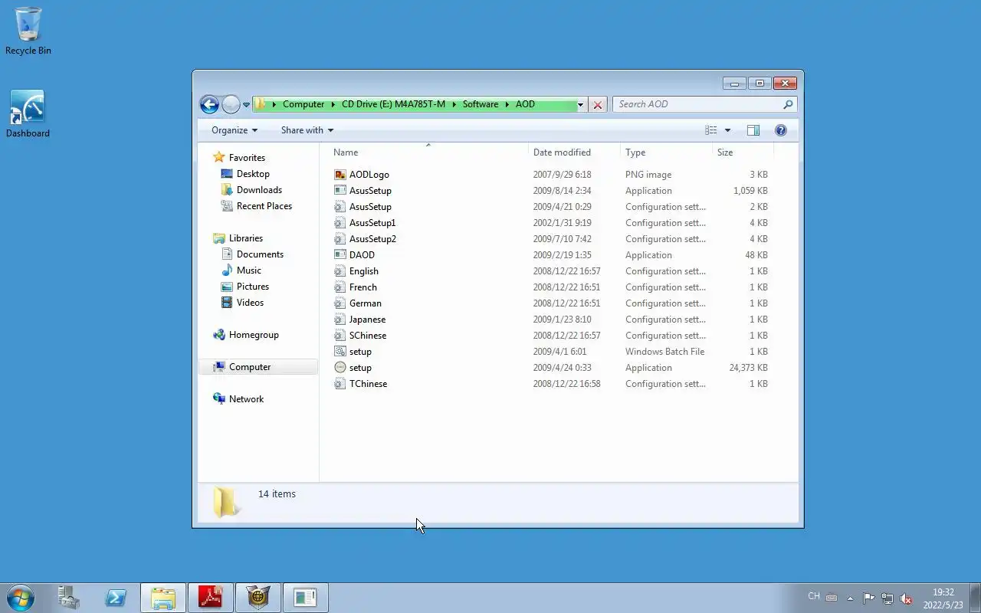Select Network in navigation pane
This screenshot has width=981, height=613.
(x=246, y=399)
